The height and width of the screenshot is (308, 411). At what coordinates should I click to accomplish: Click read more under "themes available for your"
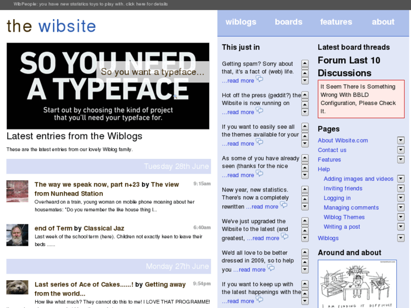click(x=238, y=144)
